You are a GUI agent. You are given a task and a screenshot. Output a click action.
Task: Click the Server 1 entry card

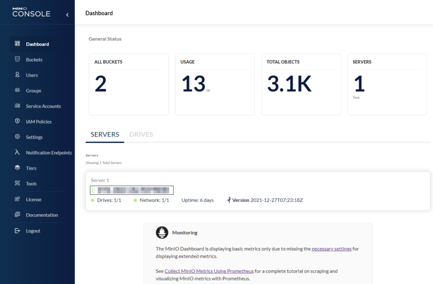257,191
